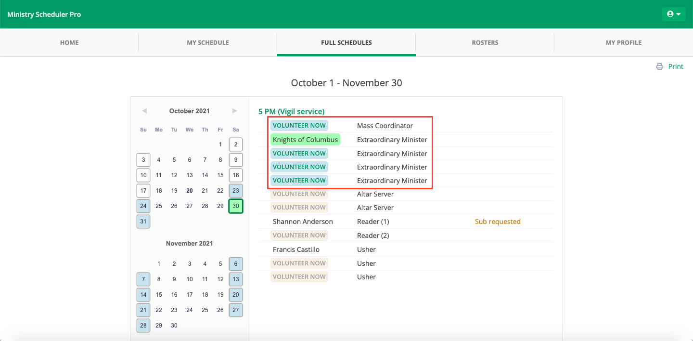Open the My Schedule tab
Image resolution: width=693 pixels, height=341 pixels.
tap(208, 42)
